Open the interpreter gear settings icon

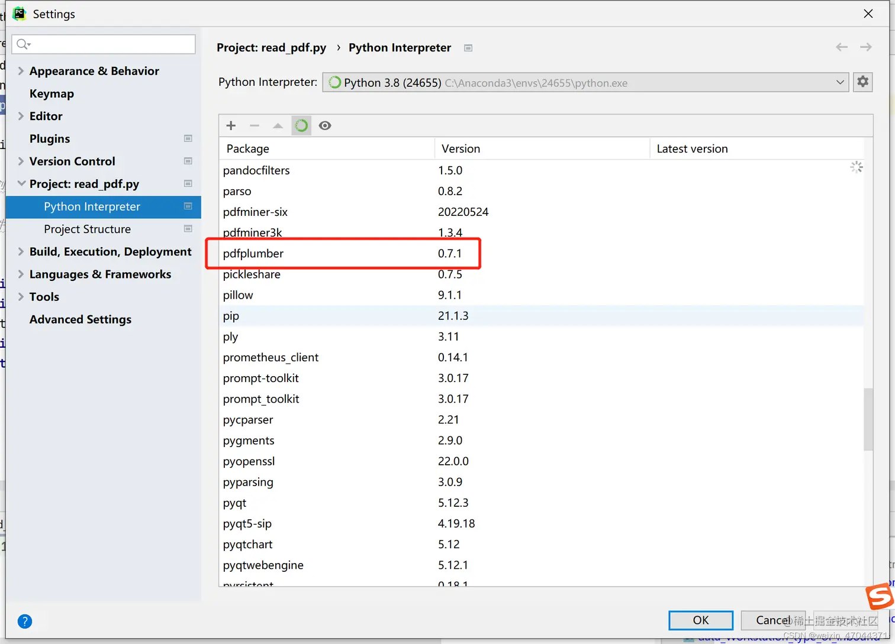coord(863,82)
